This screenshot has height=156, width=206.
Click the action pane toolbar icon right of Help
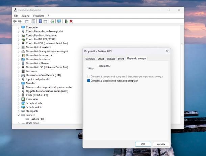click(45, 21)
